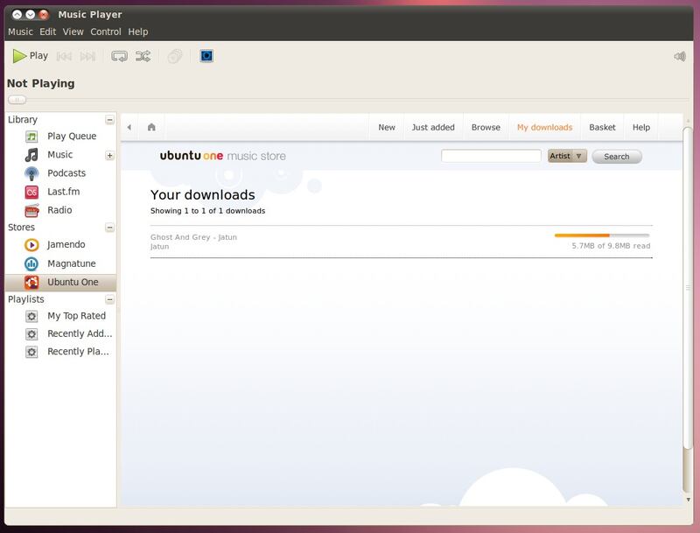Select Podcasts in the Library
This screenshot has height=533, width=700.
(x=66, y=173)
